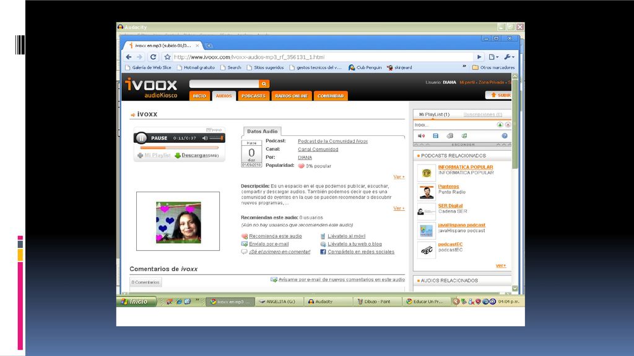The height and width of the screenshot is (356, 634).
Task: Bookmark the page with the star icon
Action: tap(167, 57)
